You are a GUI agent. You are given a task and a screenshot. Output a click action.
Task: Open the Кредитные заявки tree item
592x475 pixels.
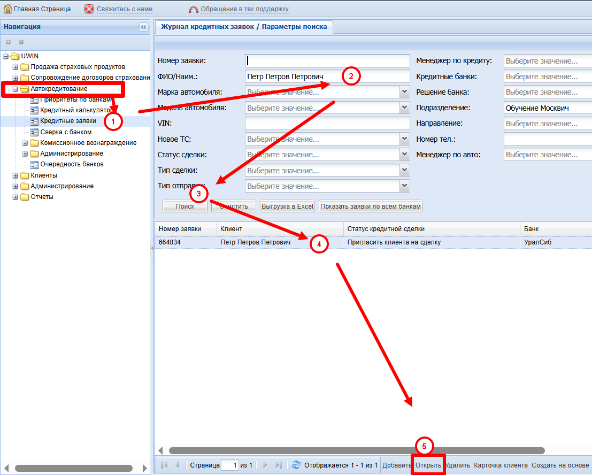tap(68, 121)
